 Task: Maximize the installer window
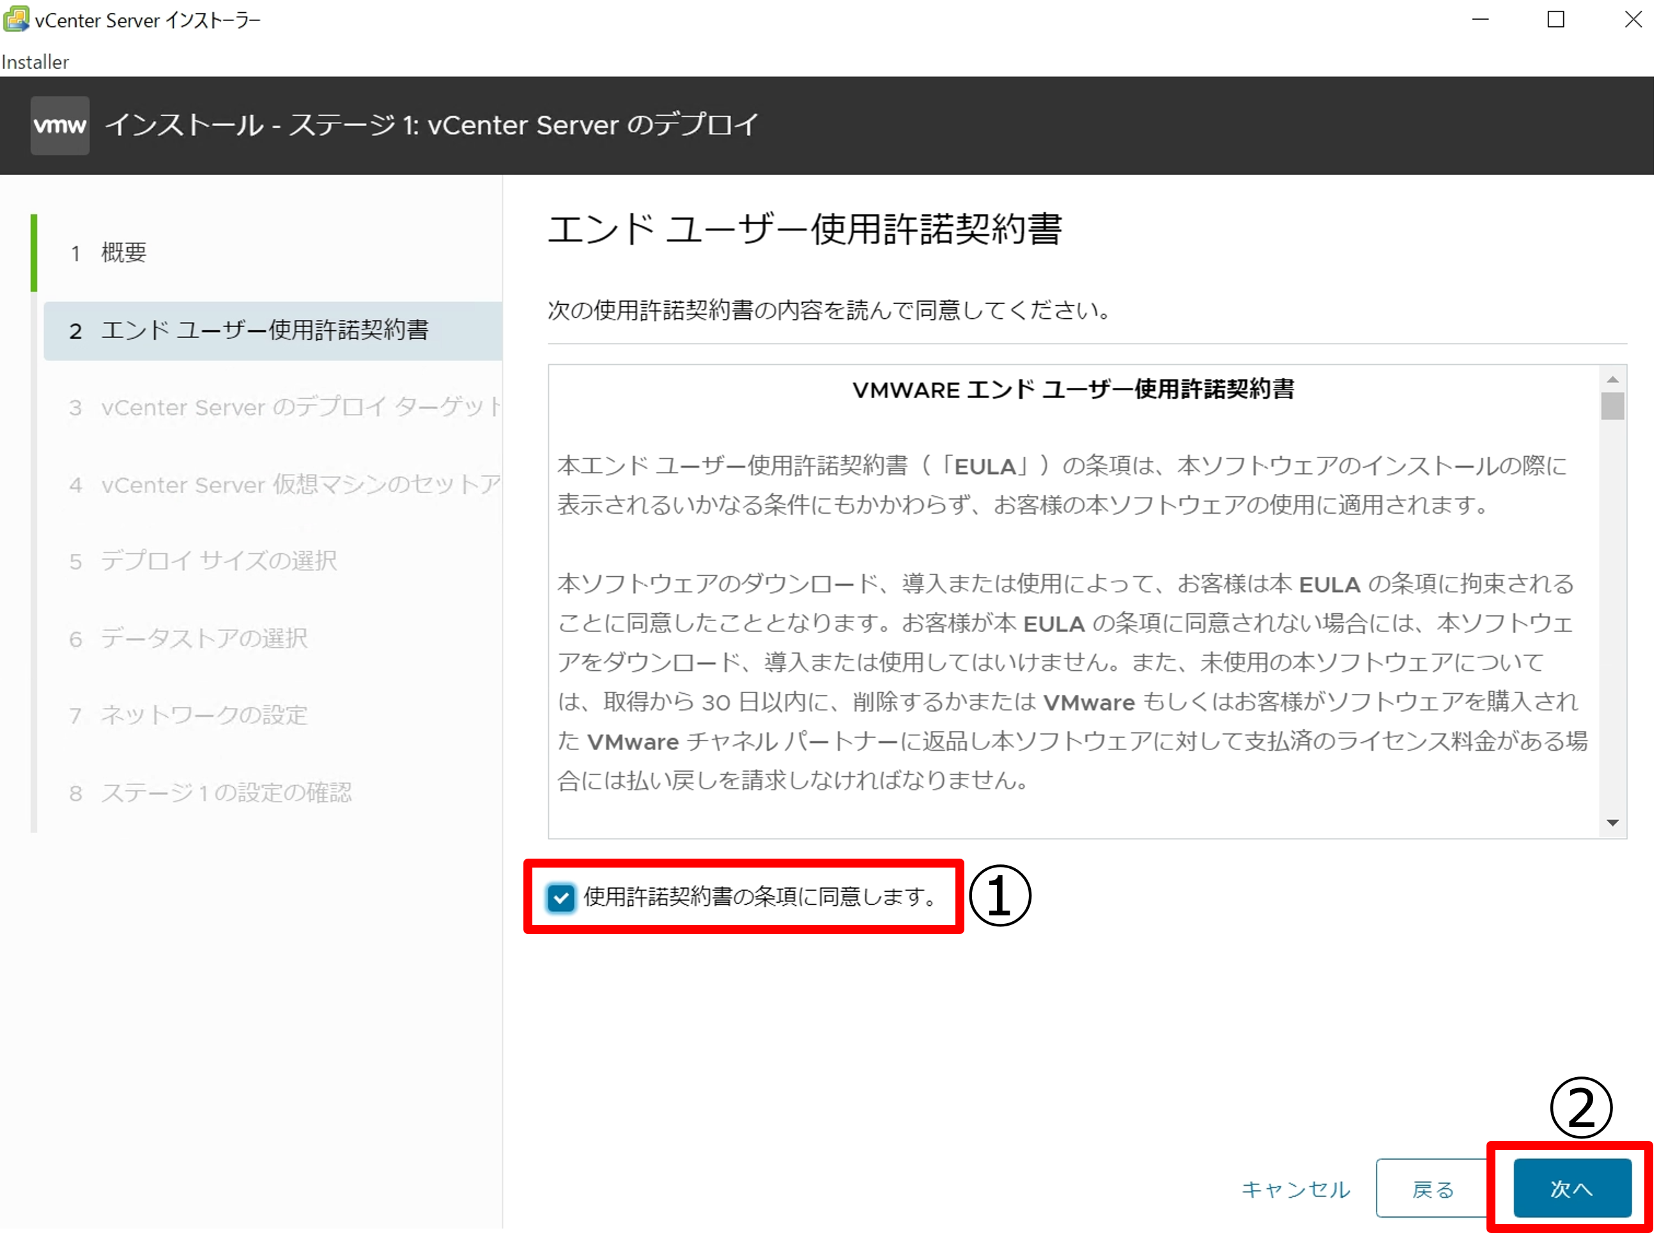pyautogui.click(x=1555, y=20)
